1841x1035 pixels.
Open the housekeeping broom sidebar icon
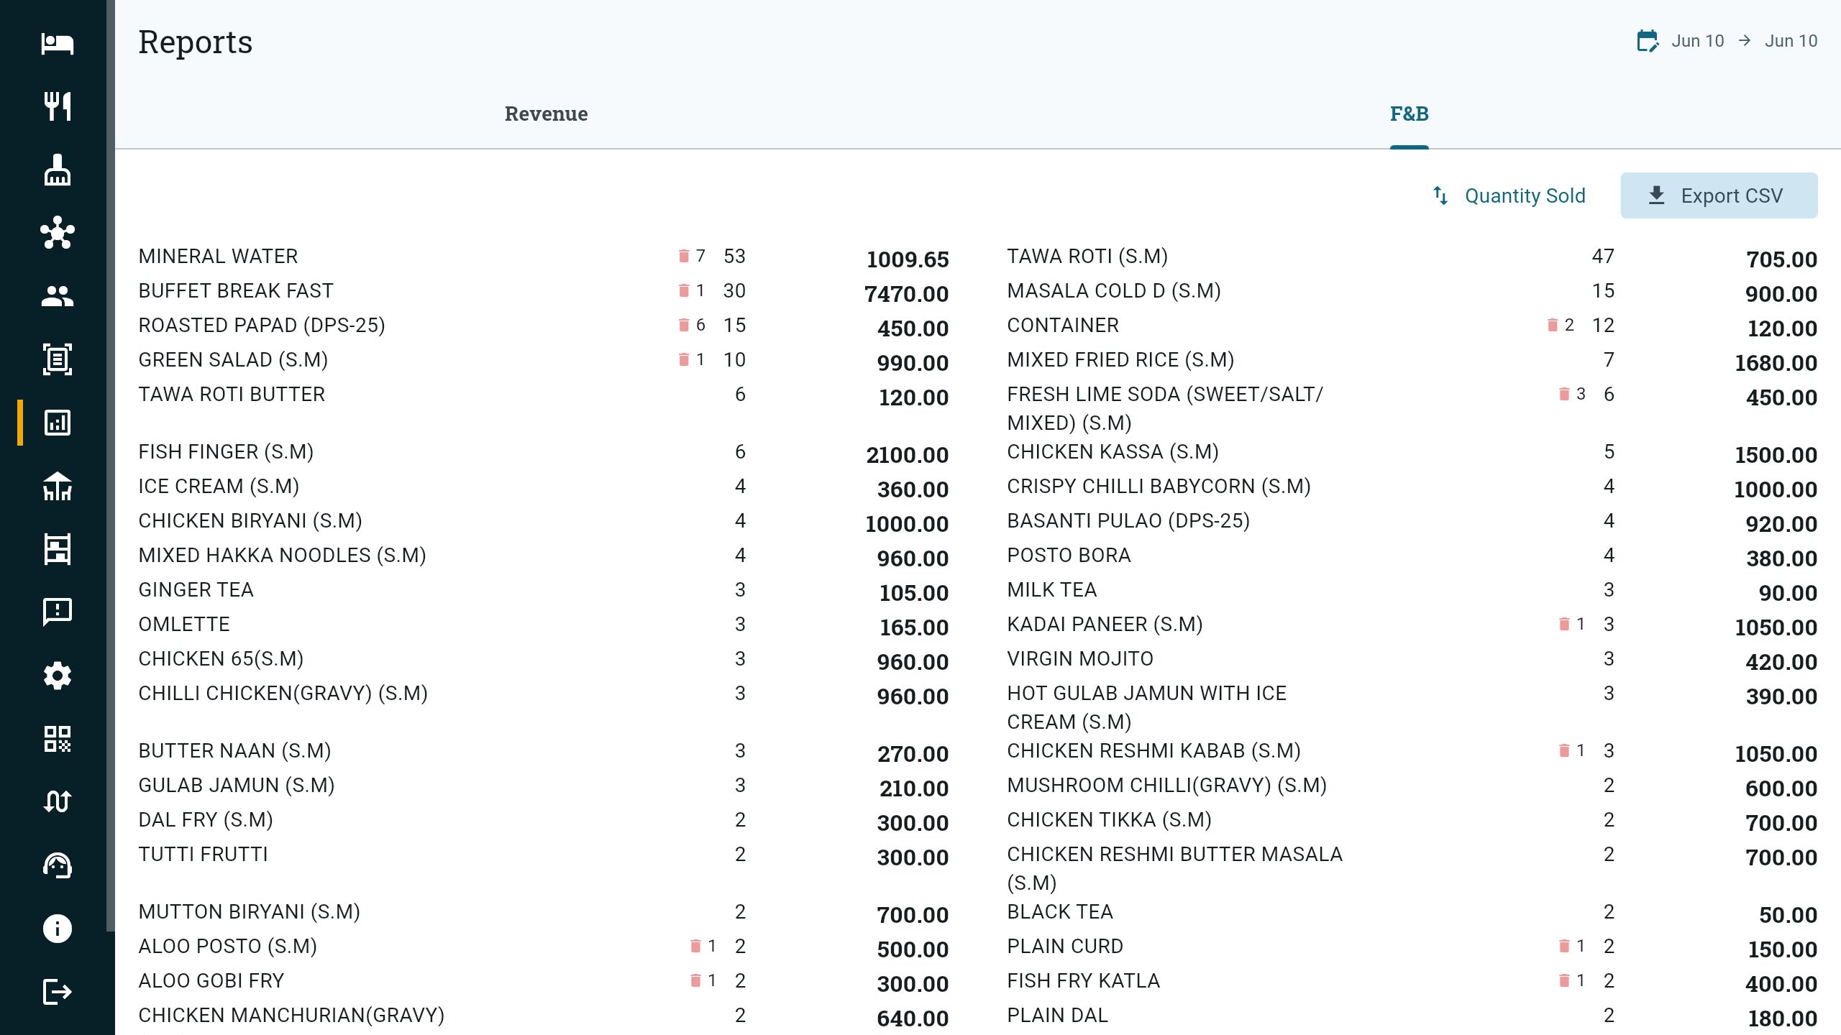[x=57, y=170]
